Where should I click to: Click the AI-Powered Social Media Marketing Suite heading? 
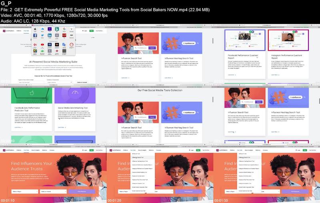pyautogui.click(x=53, y=62)
